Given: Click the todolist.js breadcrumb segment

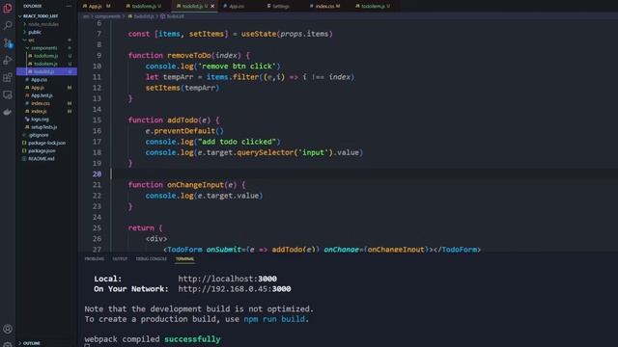Looking at the screenshot, I should [144, 16].
